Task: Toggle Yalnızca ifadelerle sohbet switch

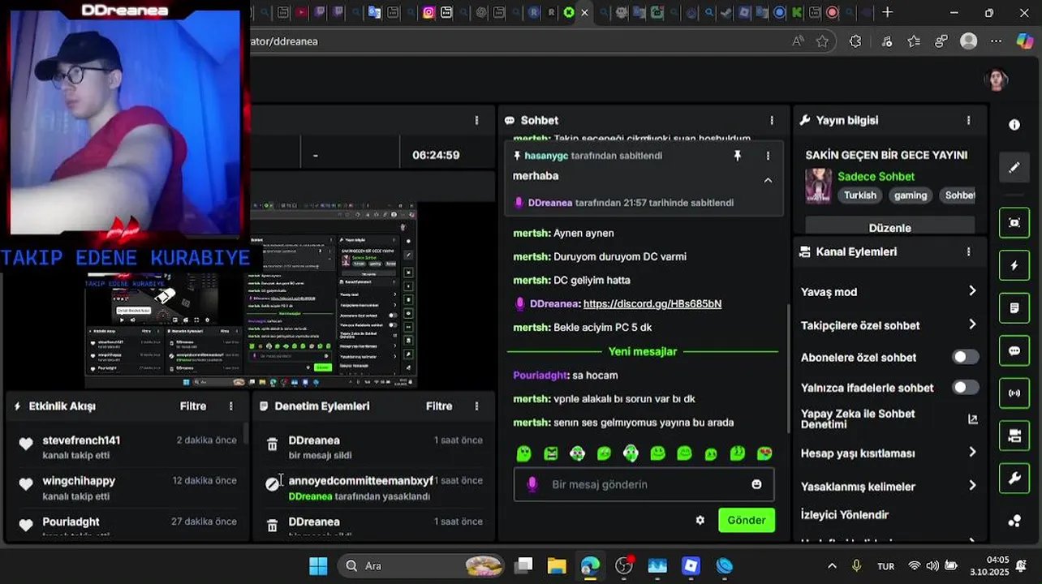Action: [965, 388]
